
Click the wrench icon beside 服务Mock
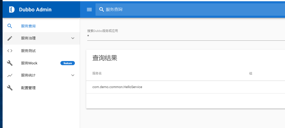coord(10,63)
